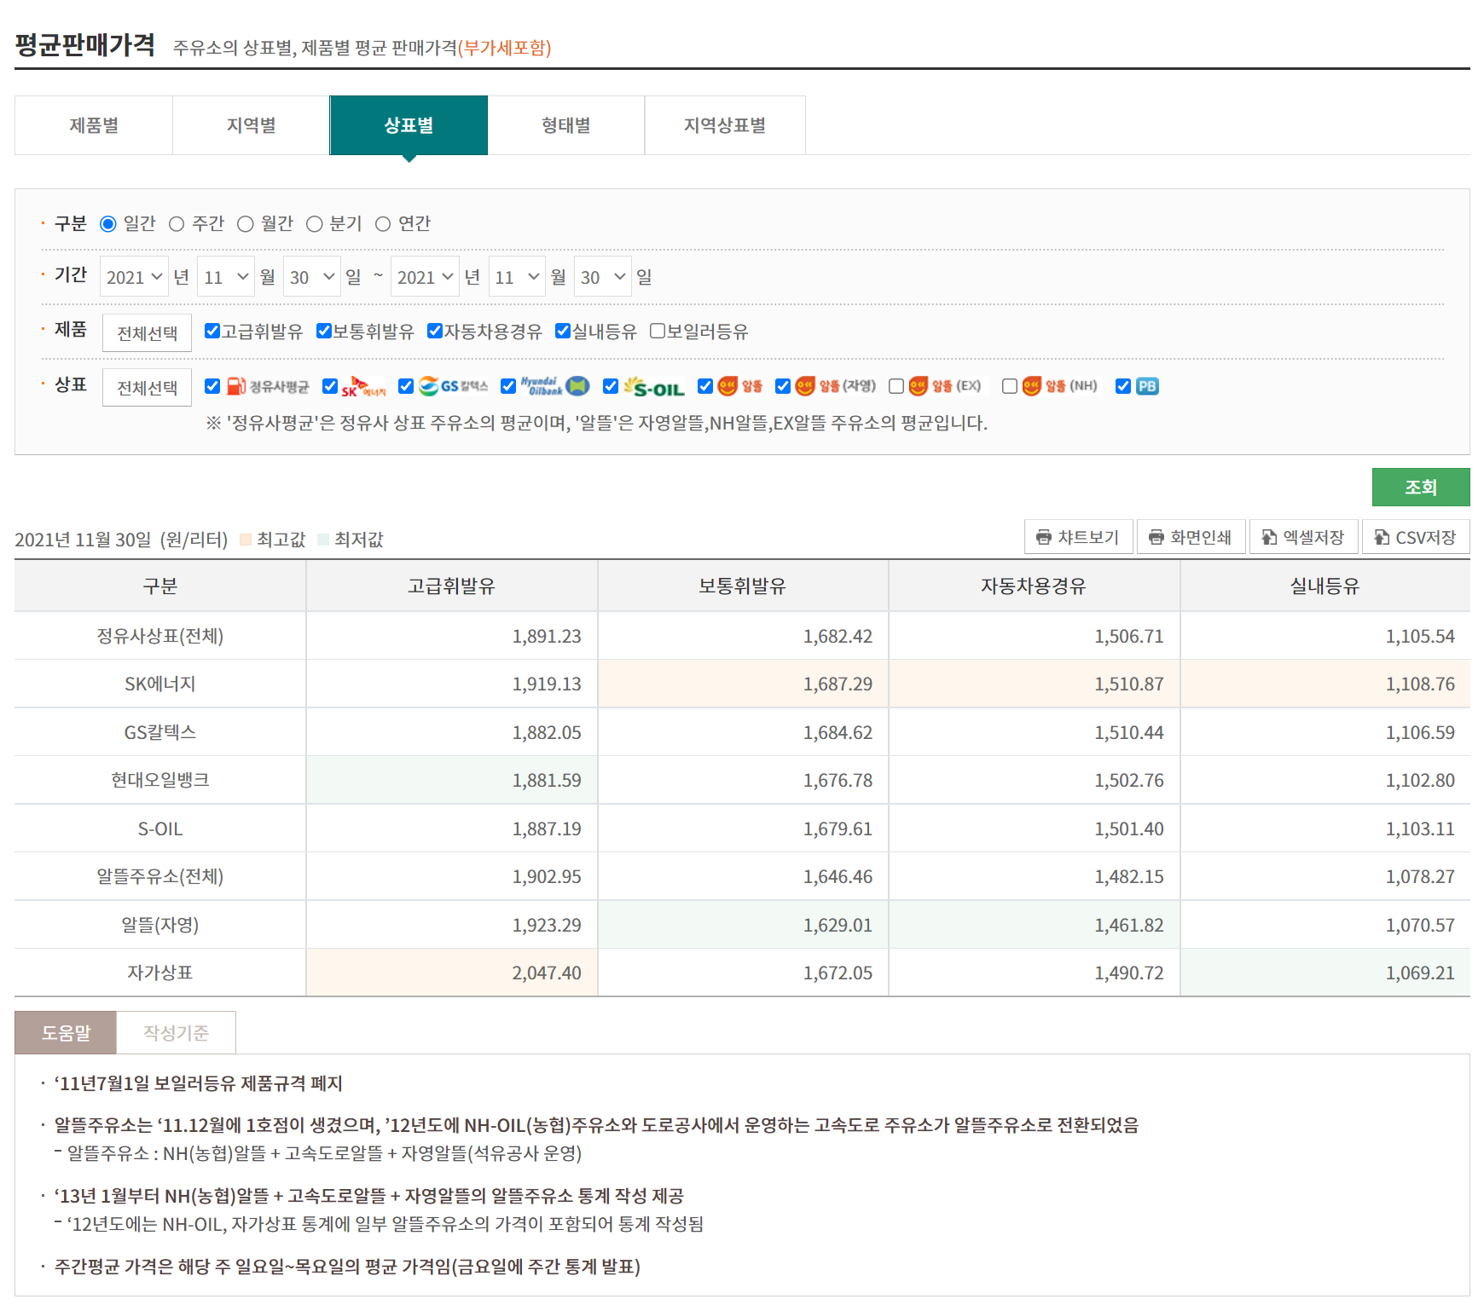
Task: Print the screen using 화면인쇄
Action: pos(1191,537)
